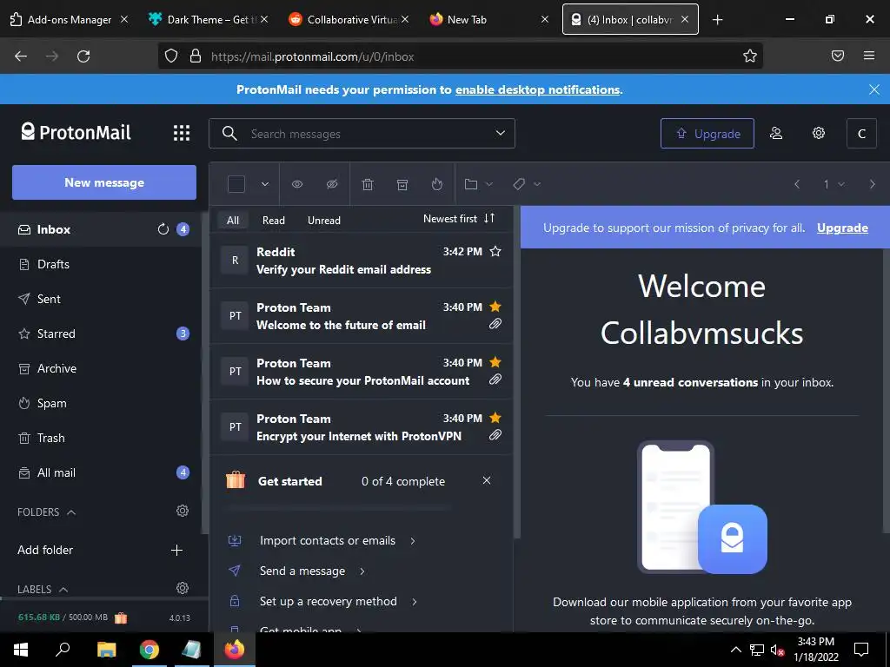Switch to the Read filter tab
The width and height of the screenshot is (890, 667).
[274, 220]
